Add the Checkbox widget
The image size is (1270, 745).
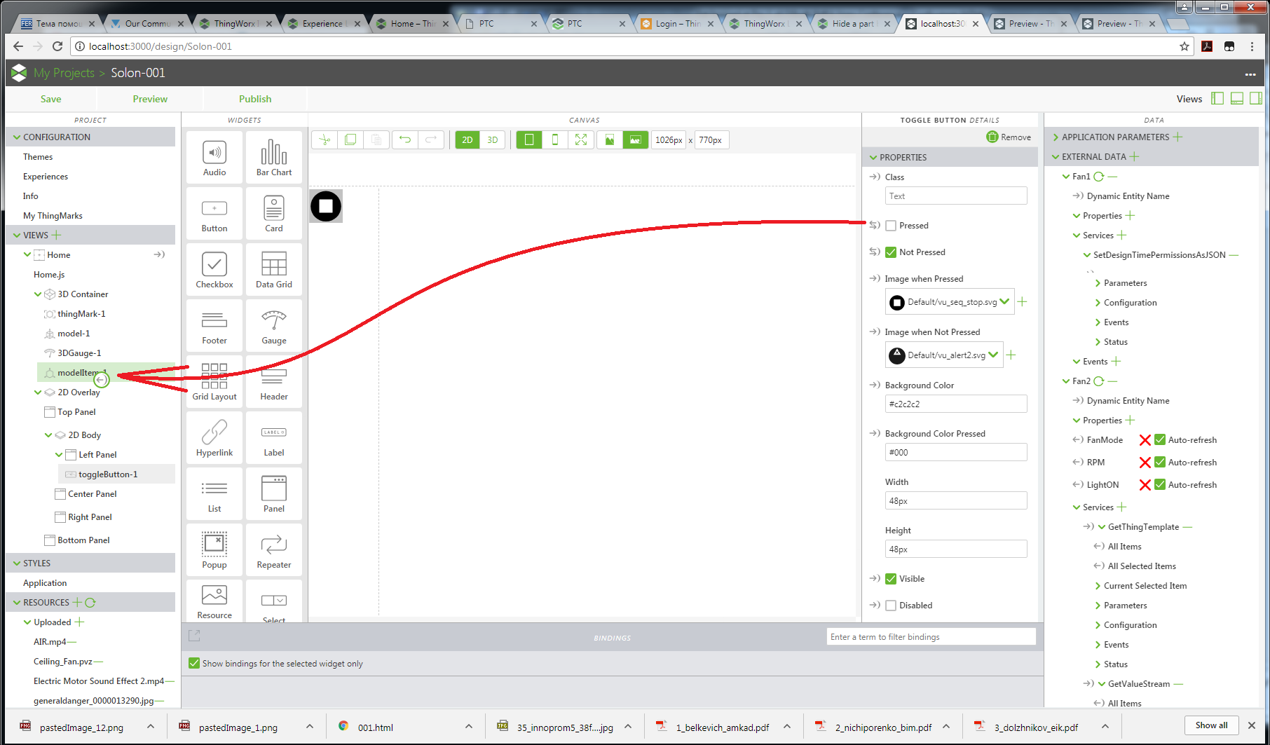point(214,269)
